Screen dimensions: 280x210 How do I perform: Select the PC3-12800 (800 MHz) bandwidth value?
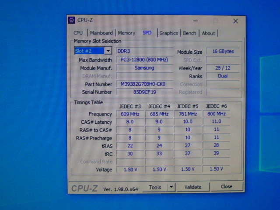pyautogui.click(x=144, y=59)
